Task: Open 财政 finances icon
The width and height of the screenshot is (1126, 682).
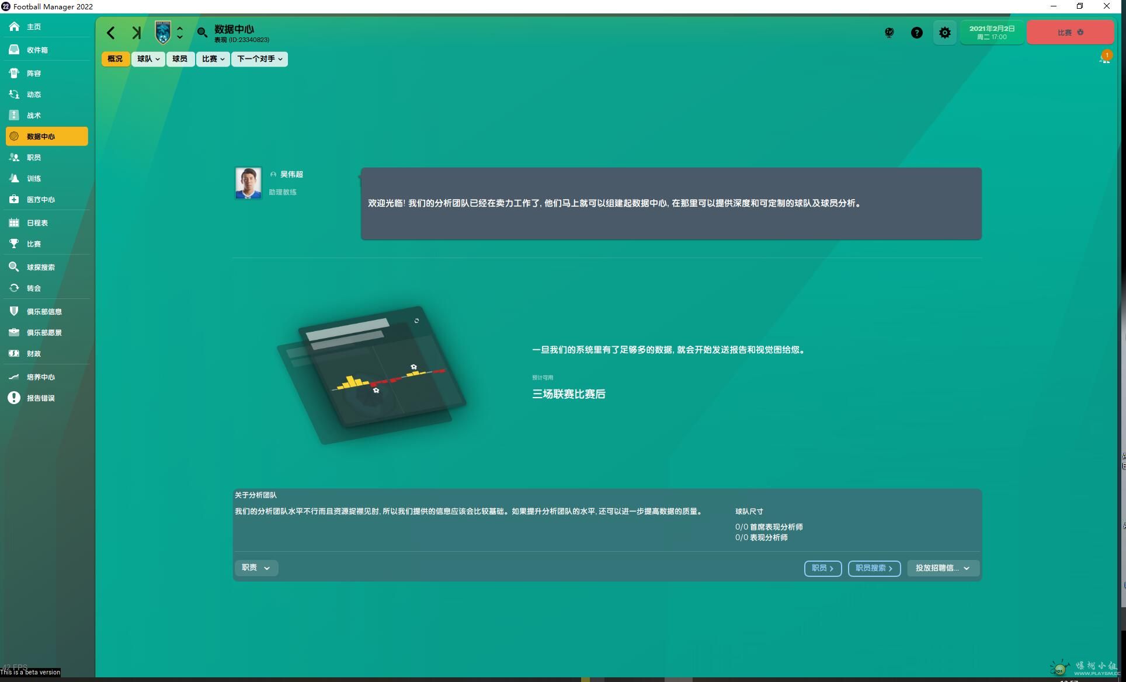Action: [14, 353]
